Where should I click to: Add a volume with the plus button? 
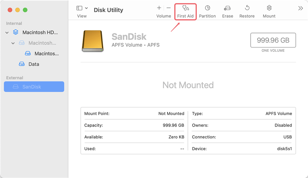click(159, 8)
